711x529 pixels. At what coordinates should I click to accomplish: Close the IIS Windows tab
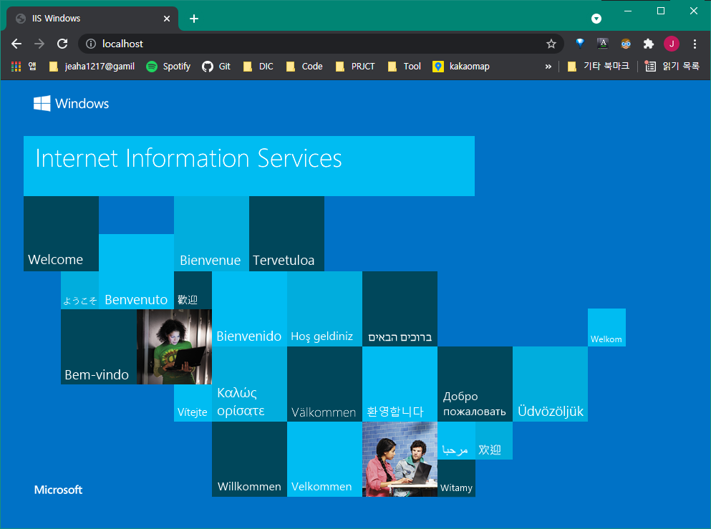[167, 19]
